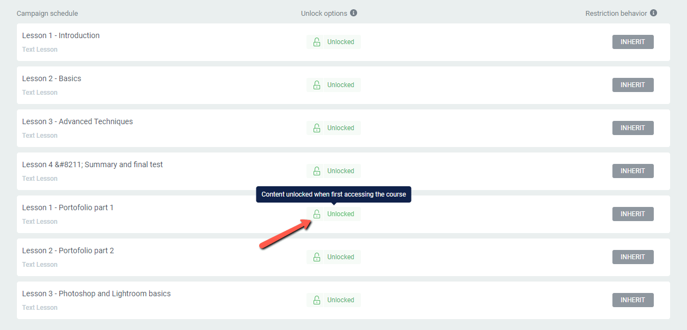
Task: Click 'Text Lesson' label under Lesson 2 - Portofolio part 2
Action: click(x=40, y=265)
